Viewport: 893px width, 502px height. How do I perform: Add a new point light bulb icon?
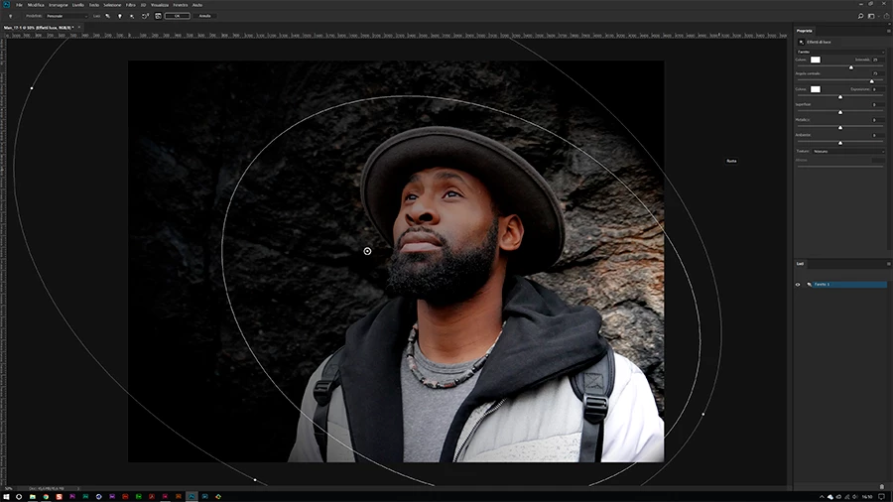[x=120, y=16]
